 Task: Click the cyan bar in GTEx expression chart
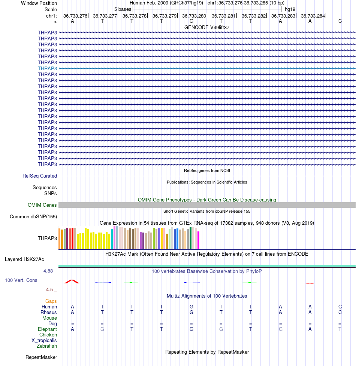click(112, 239)
